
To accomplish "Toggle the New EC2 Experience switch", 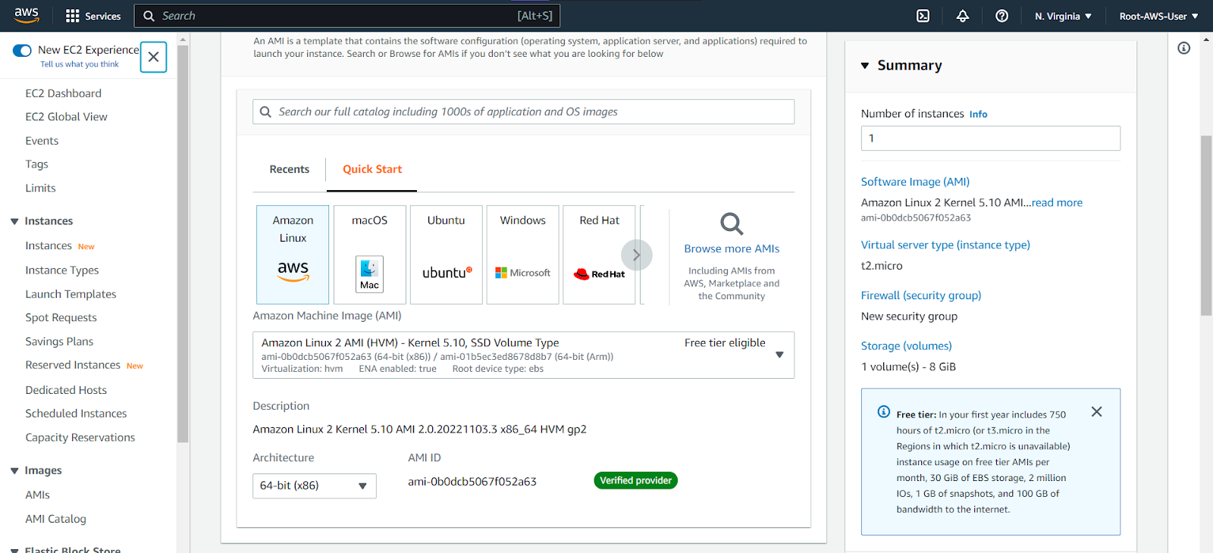I will (x=22, y=51).
